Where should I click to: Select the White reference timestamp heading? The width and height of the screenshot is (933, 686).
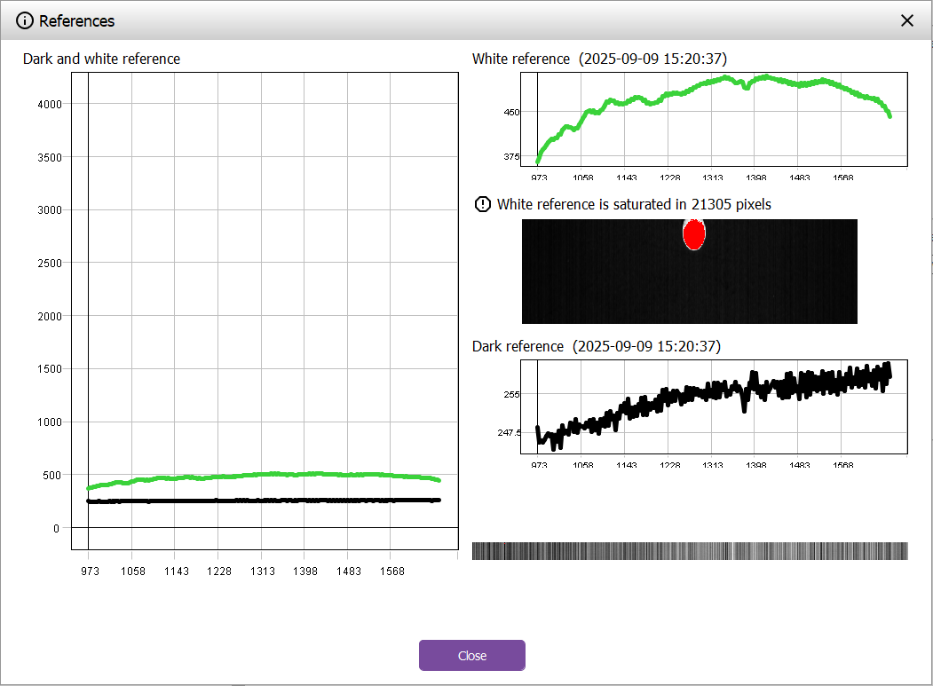pyautogui.click(x=599, y=59)
